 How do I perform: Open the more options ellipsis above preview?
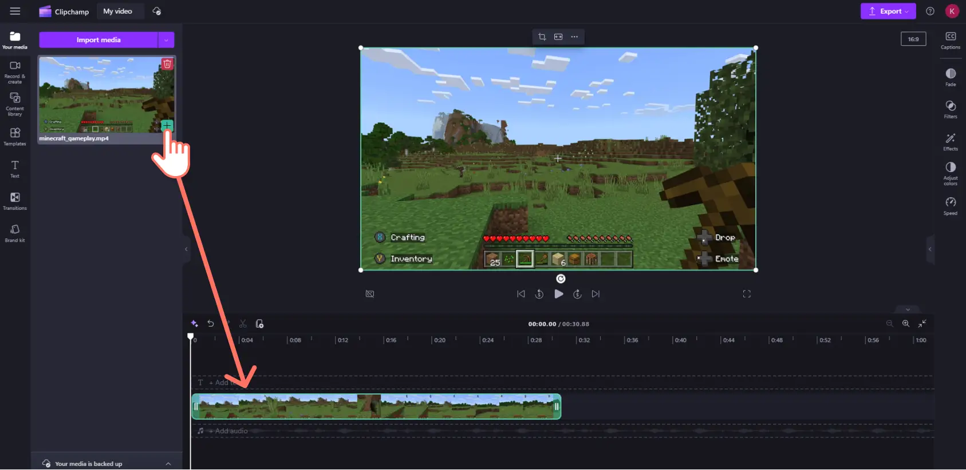pyautogui.click(x=574, y=37)
